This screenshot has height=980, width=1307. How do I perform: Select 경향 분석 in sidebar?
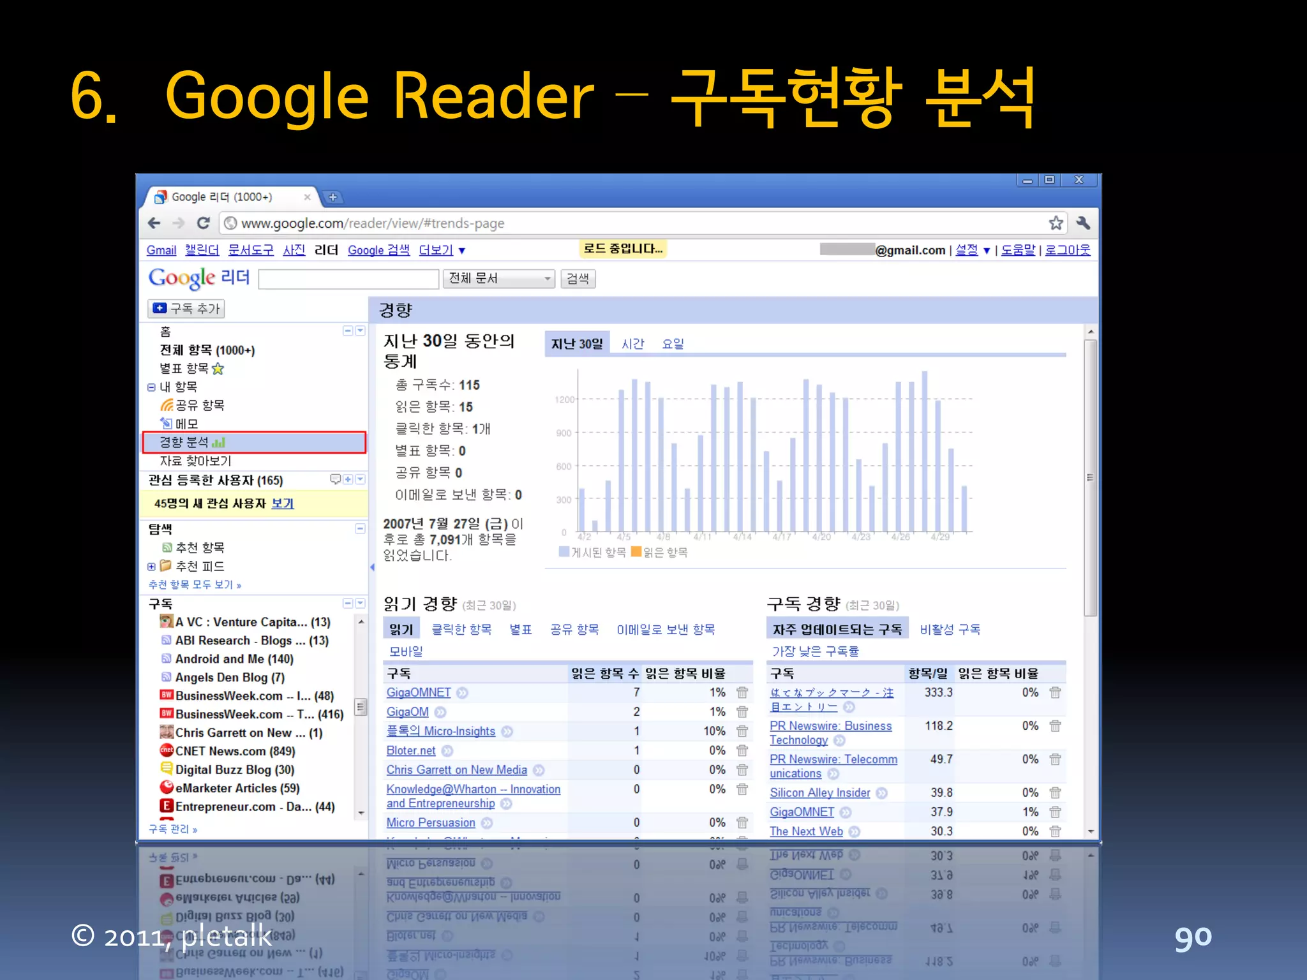tap(254, 442)
